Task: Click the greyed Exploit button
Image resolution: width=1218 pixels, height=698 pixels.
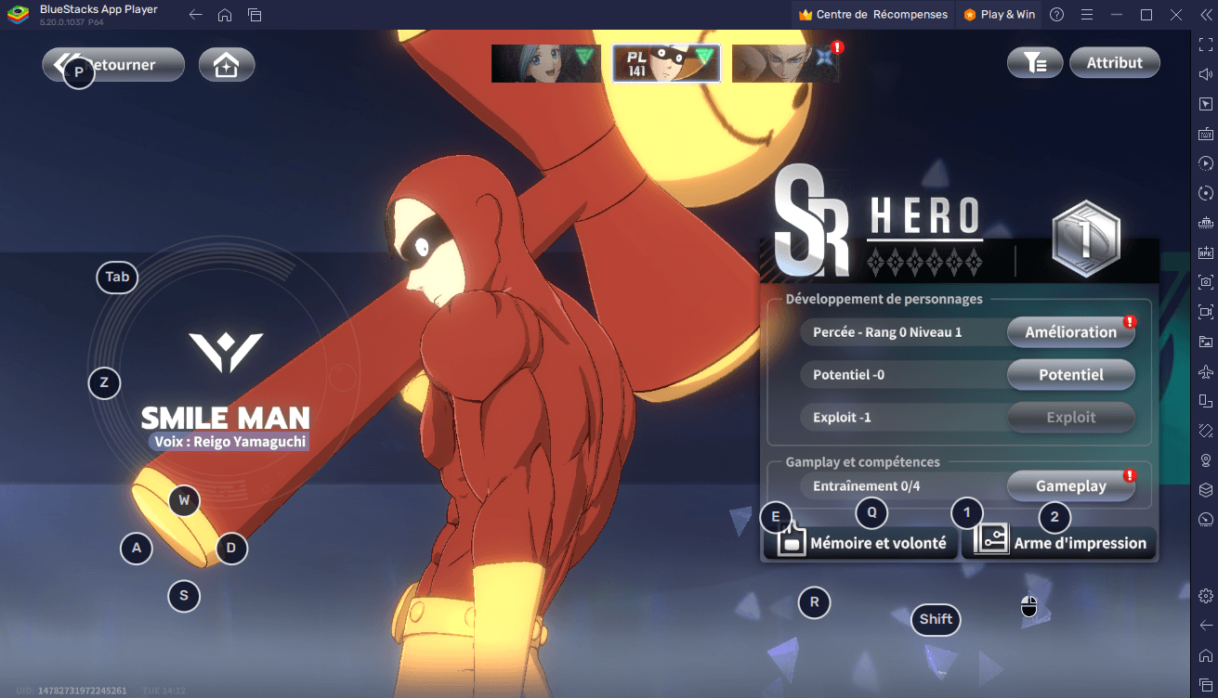Action: pyautogui.click(x=1071, y=418)
